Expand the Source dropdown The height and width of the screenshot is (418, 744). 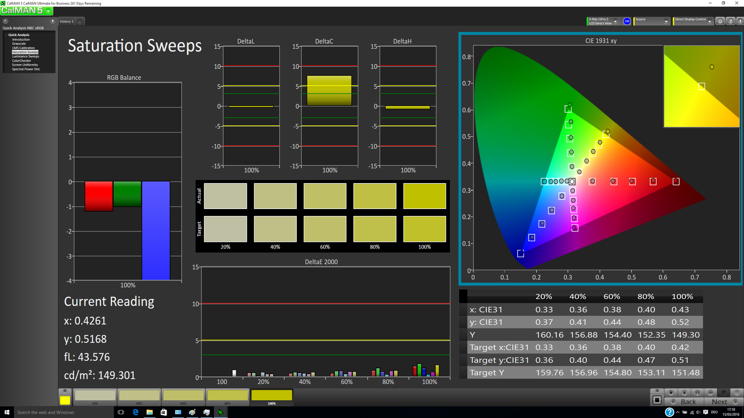(666, 21)
